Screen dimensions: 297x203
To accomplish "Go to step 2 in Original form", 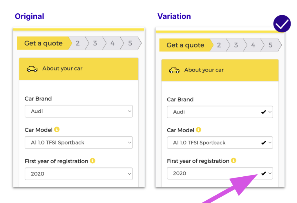I will click(78, 43).
